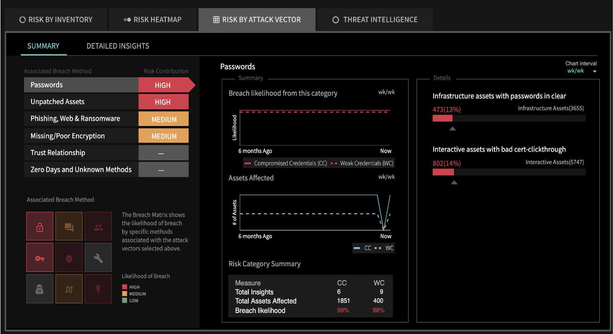
Task: Select the Missing/Poor Encryption row
Action: (x=106, y=136)
